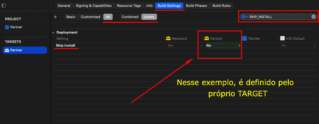Viewport: 319px width, 124px height.
Task: Click the Deployment section heading
Action: point(67,32)
